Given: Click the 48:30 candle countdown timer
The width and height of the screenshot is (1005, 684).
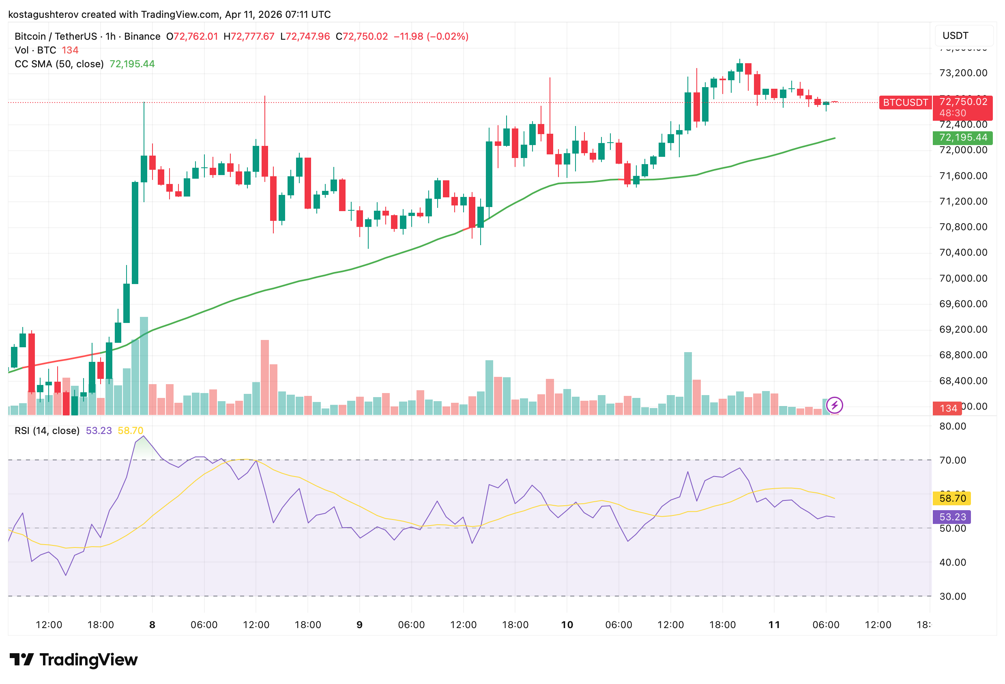Looking at the screenshot, I should (x=952, y=113).
